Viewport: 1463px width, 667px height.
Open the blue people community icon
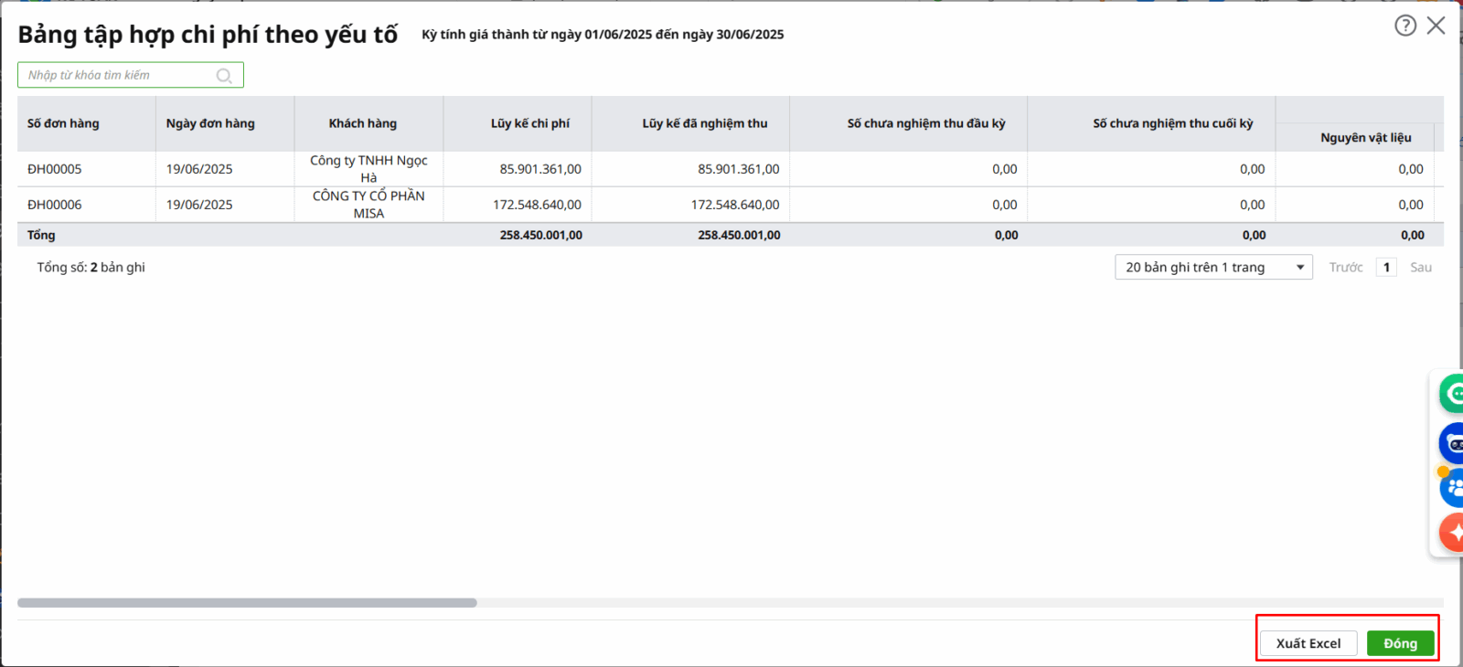pos(1452,488)
